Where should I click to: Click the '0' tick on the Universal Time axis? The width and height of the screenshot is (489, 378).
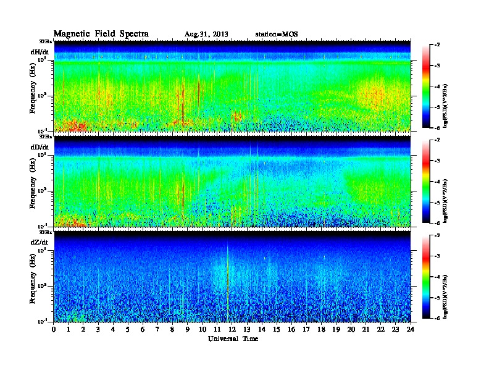pos(54,329)
